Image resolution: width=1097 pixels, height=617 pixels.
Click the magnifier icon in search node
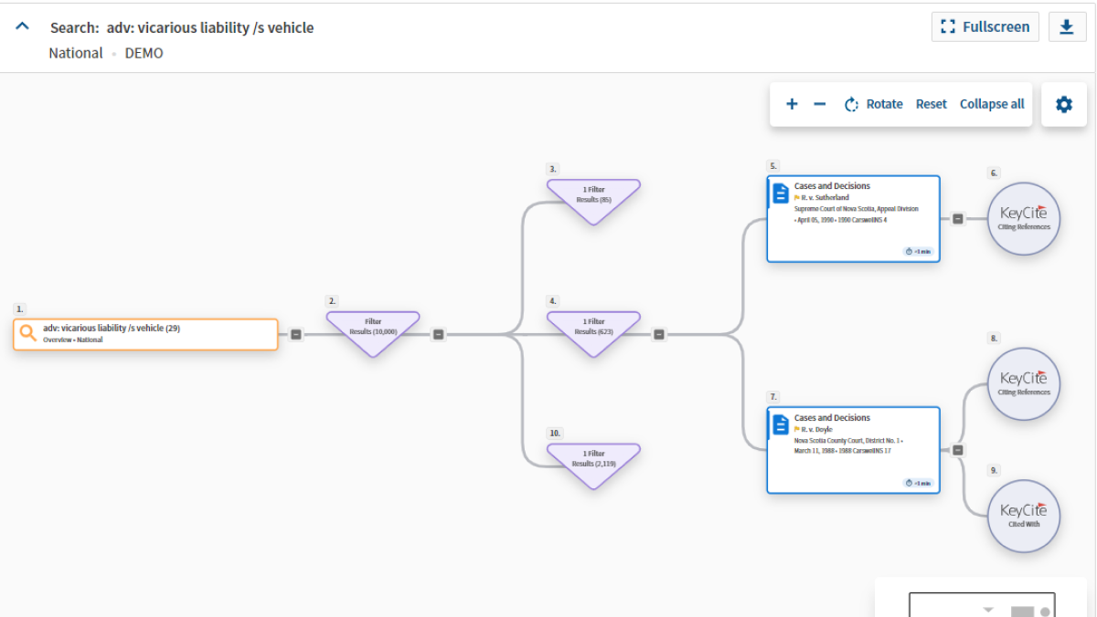[x=28, y=334]
